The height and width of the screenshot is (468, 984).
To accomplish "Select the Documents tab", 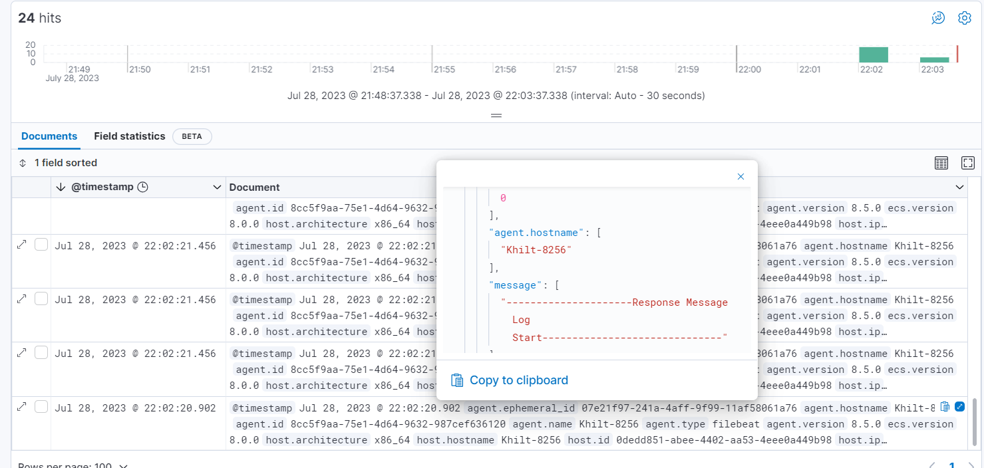I will tap(49, 136).
